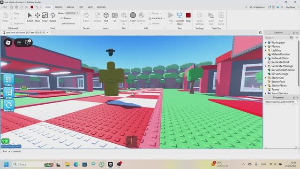Open the AI Assistant button

(x=257, y=8)
